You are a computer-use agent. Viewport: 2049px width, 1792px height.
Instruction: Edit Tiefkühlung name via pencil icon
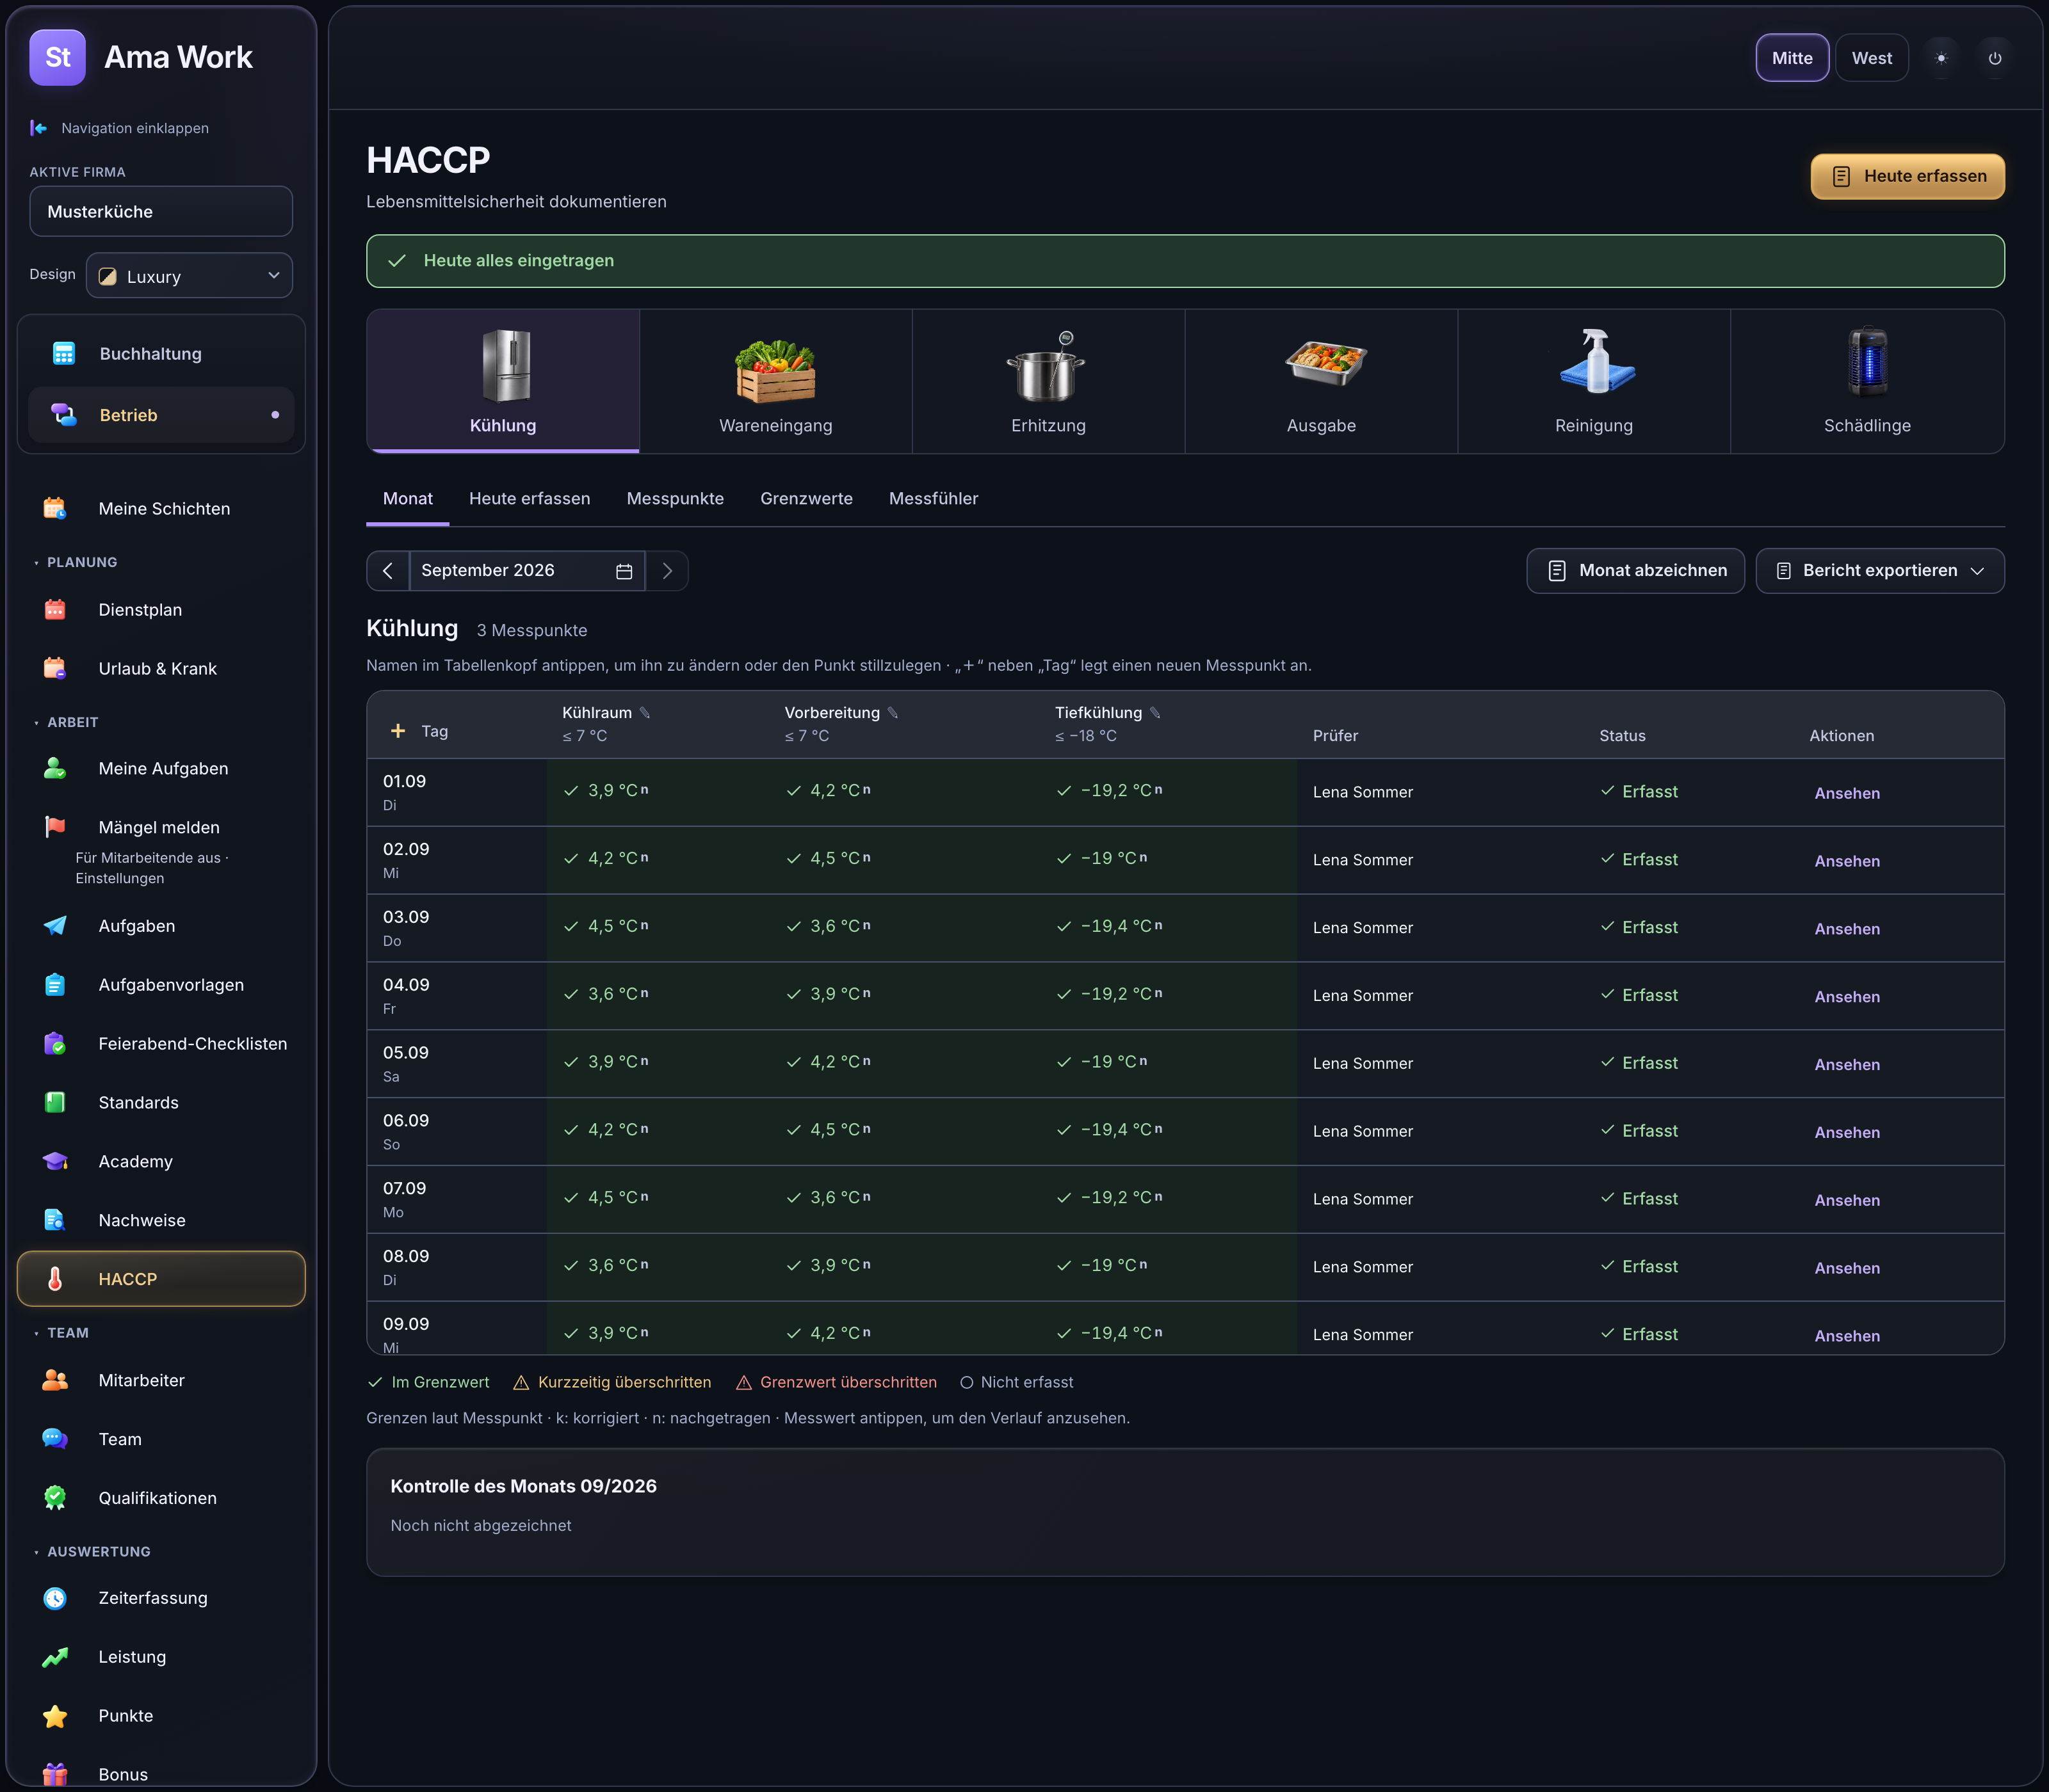tap(1156, 713)
